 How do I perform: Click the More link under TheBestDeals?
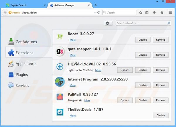(x=73, y=116)
